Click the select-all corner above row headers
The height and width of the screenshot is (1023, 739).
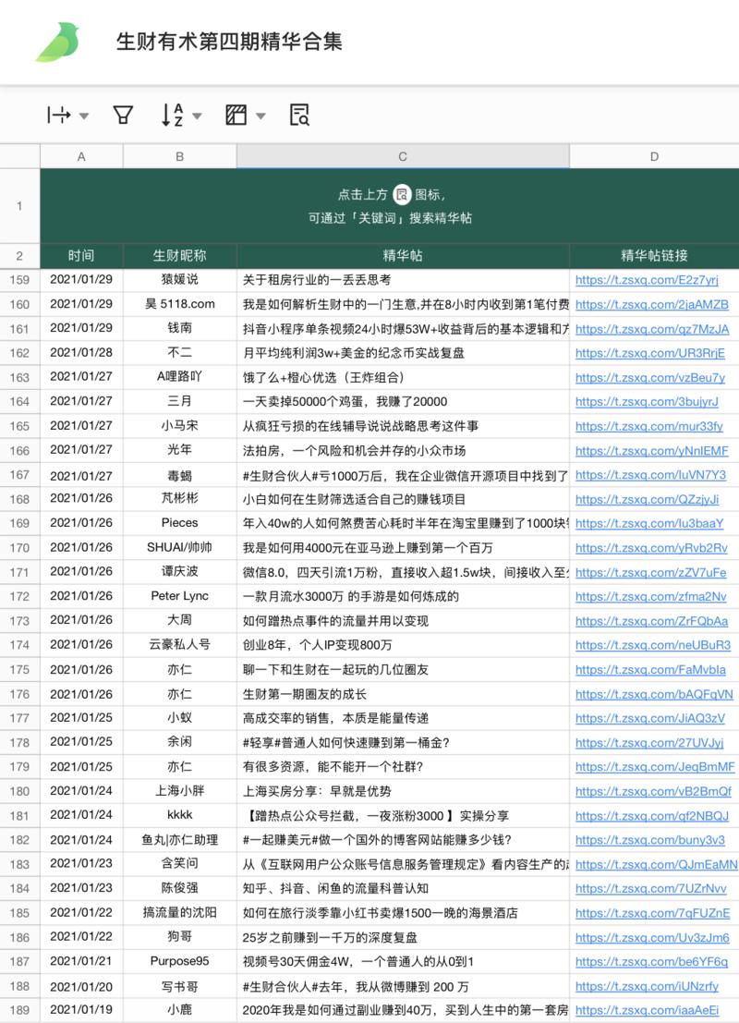click(19, 156)
